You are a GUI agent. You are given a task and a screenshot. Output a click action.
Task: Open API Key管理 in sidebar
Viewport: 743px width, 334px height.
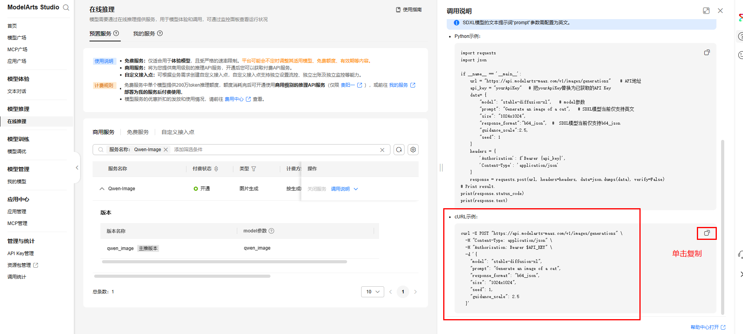click(20, 254)
